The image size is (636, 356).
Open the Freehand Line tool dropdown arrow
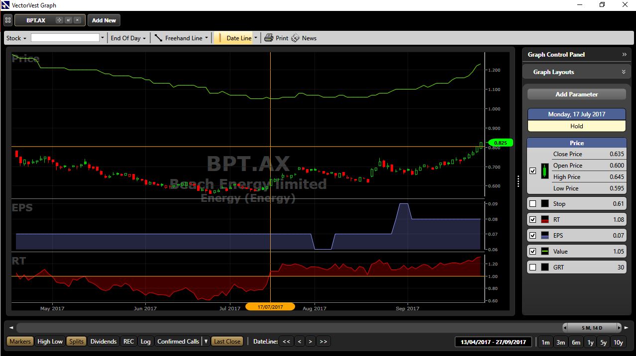pos(207,38)
